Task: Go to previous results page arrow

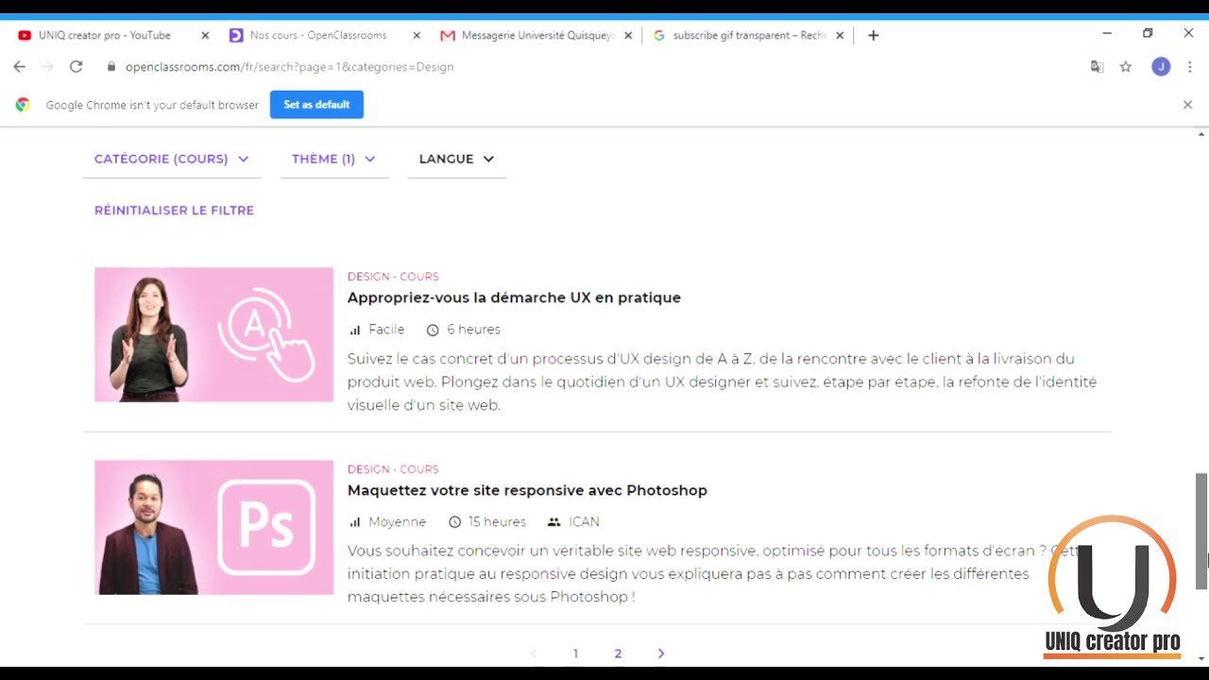Action: [534, 654]
